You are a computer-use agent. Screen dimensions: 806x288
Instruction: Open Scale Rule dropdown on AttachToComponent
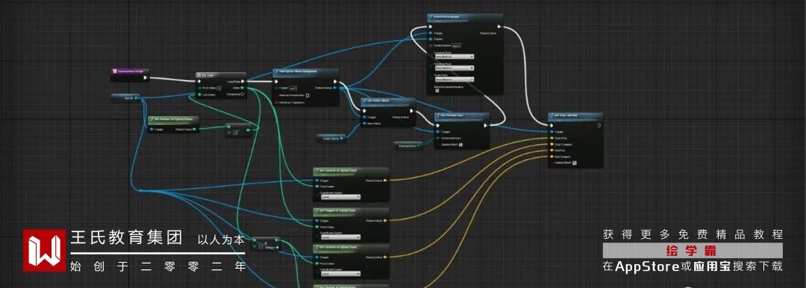(x=454, y=80)
